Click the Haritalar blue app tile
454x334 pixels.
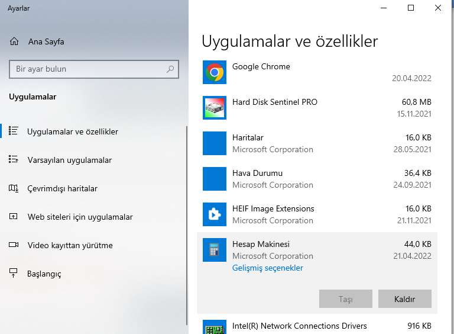(x=215, y=143)
